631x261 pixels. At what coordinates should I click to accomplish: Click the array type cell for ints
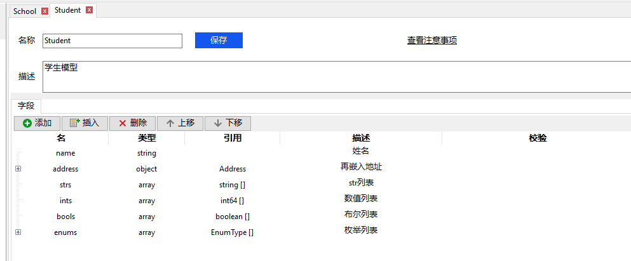coord(147,201)
